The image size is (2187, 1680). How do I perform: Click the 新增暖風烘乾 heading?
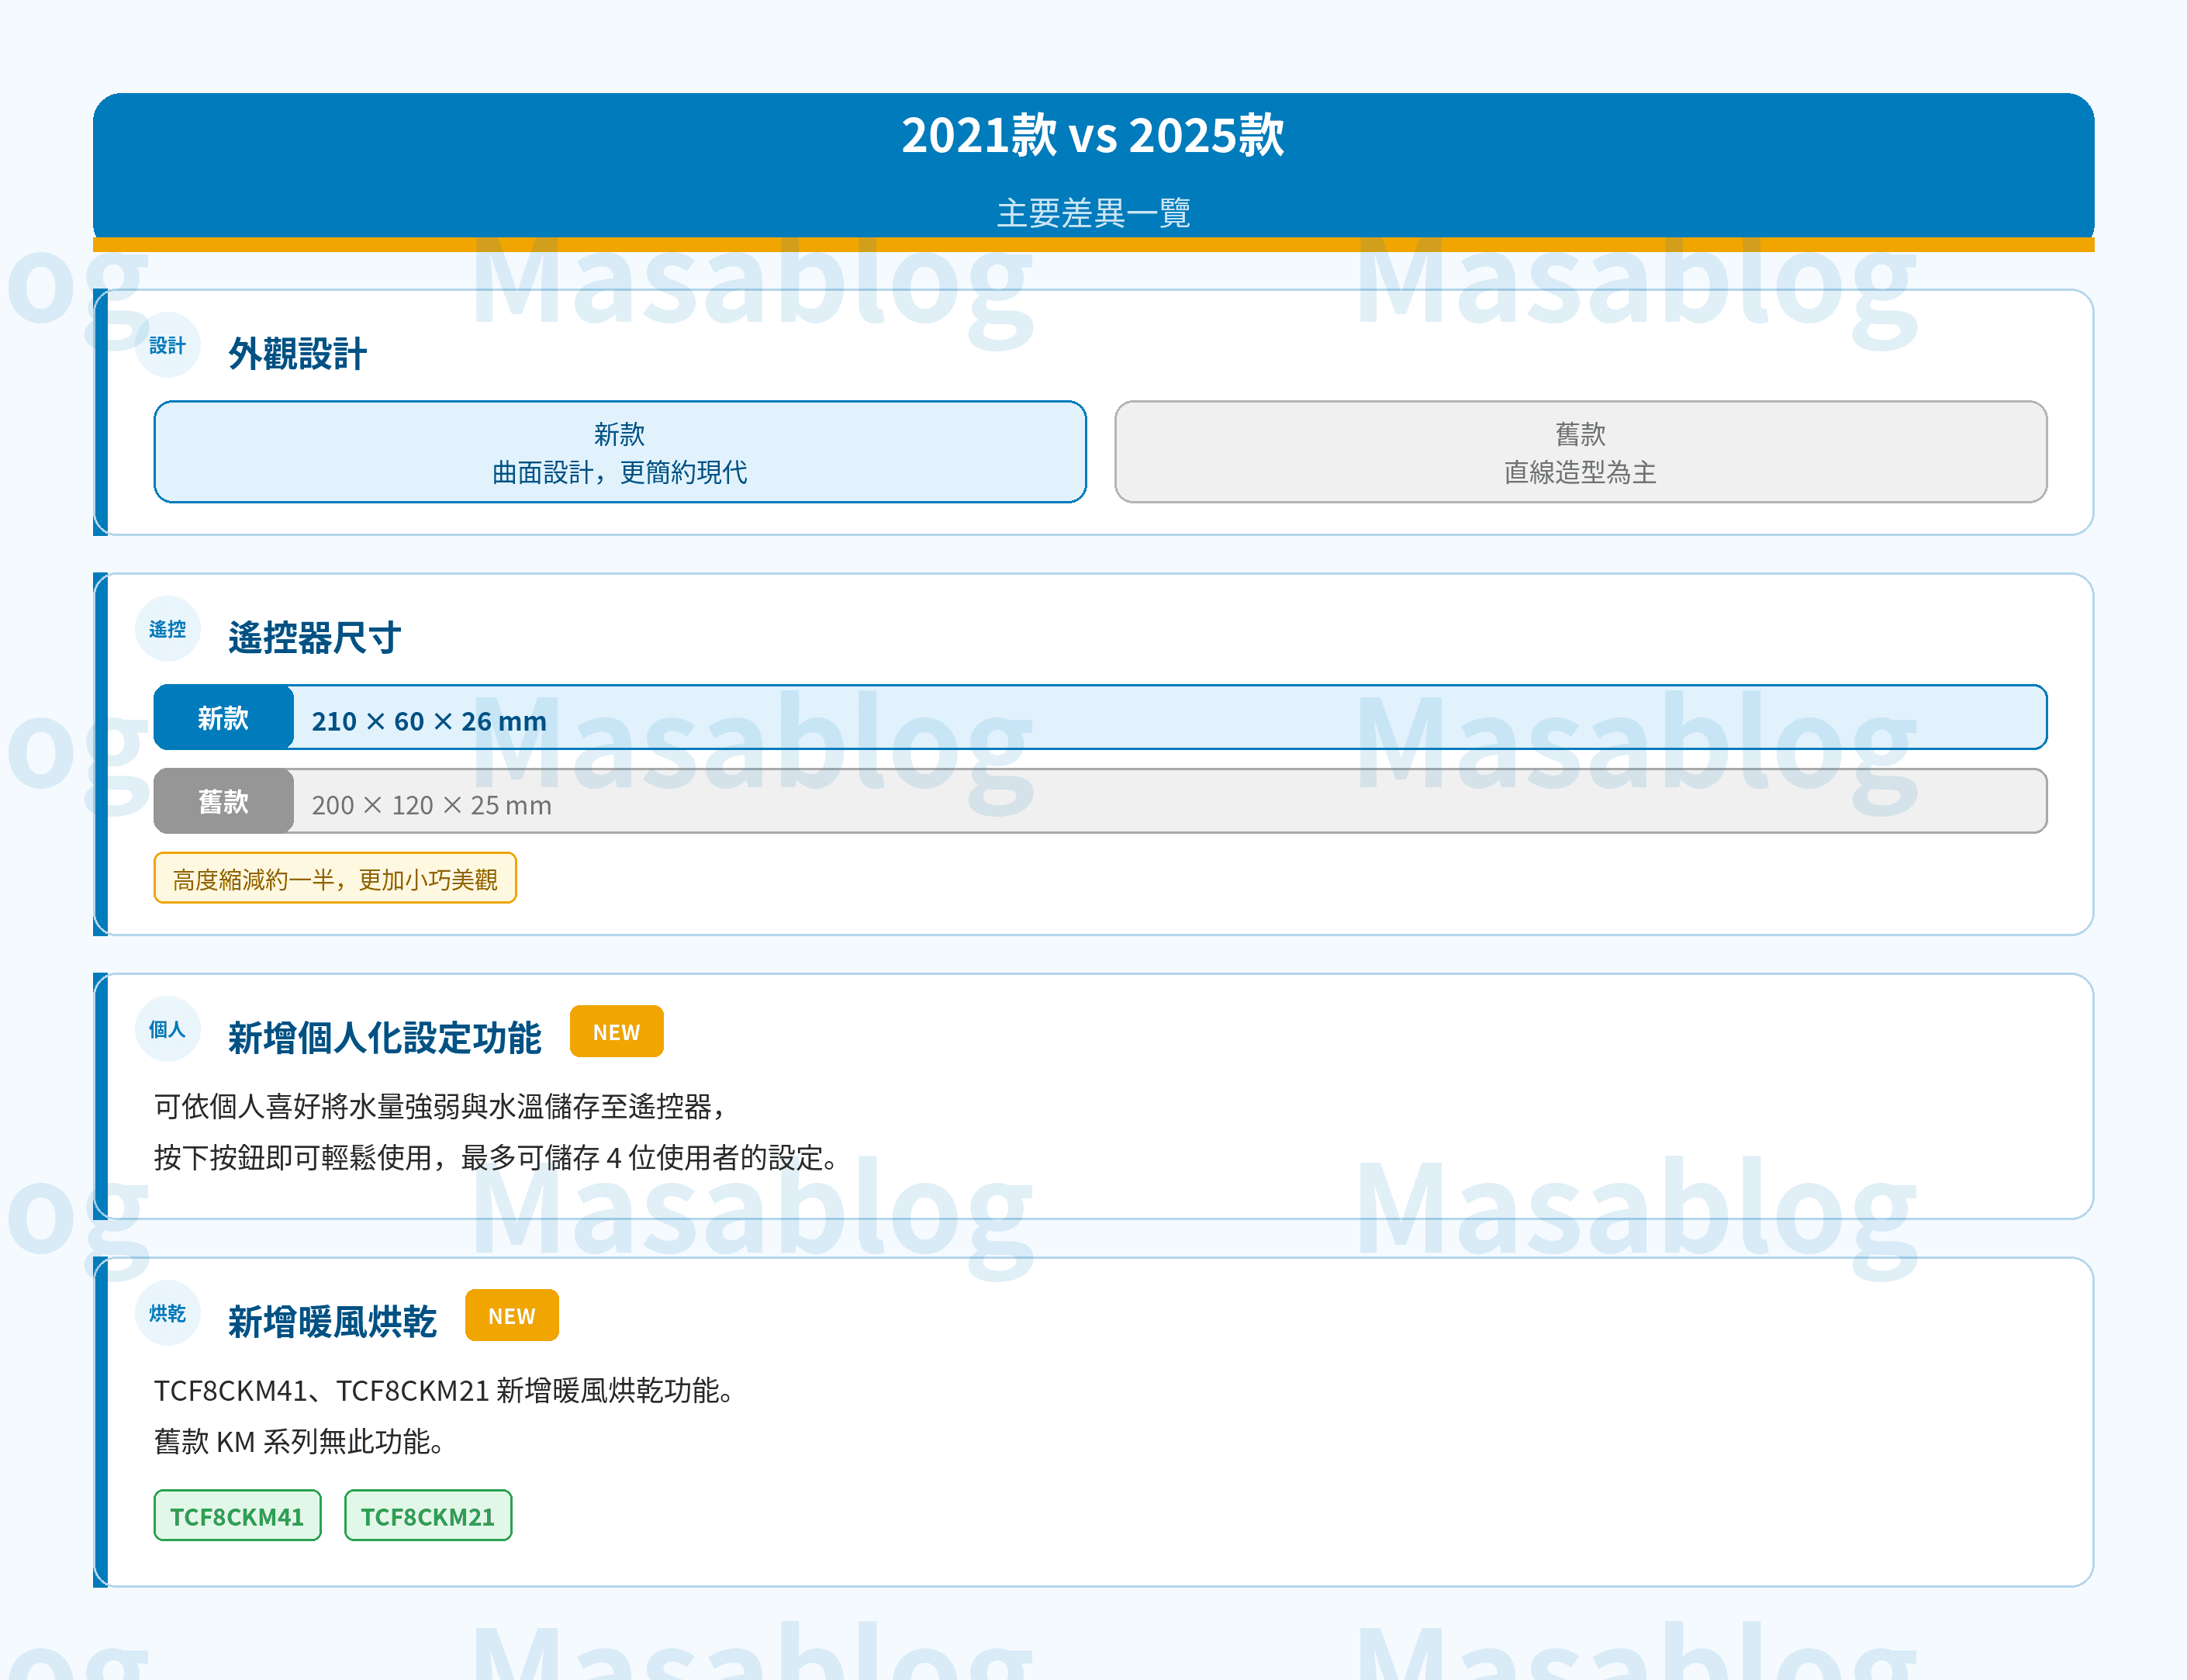pos(333,1321)
